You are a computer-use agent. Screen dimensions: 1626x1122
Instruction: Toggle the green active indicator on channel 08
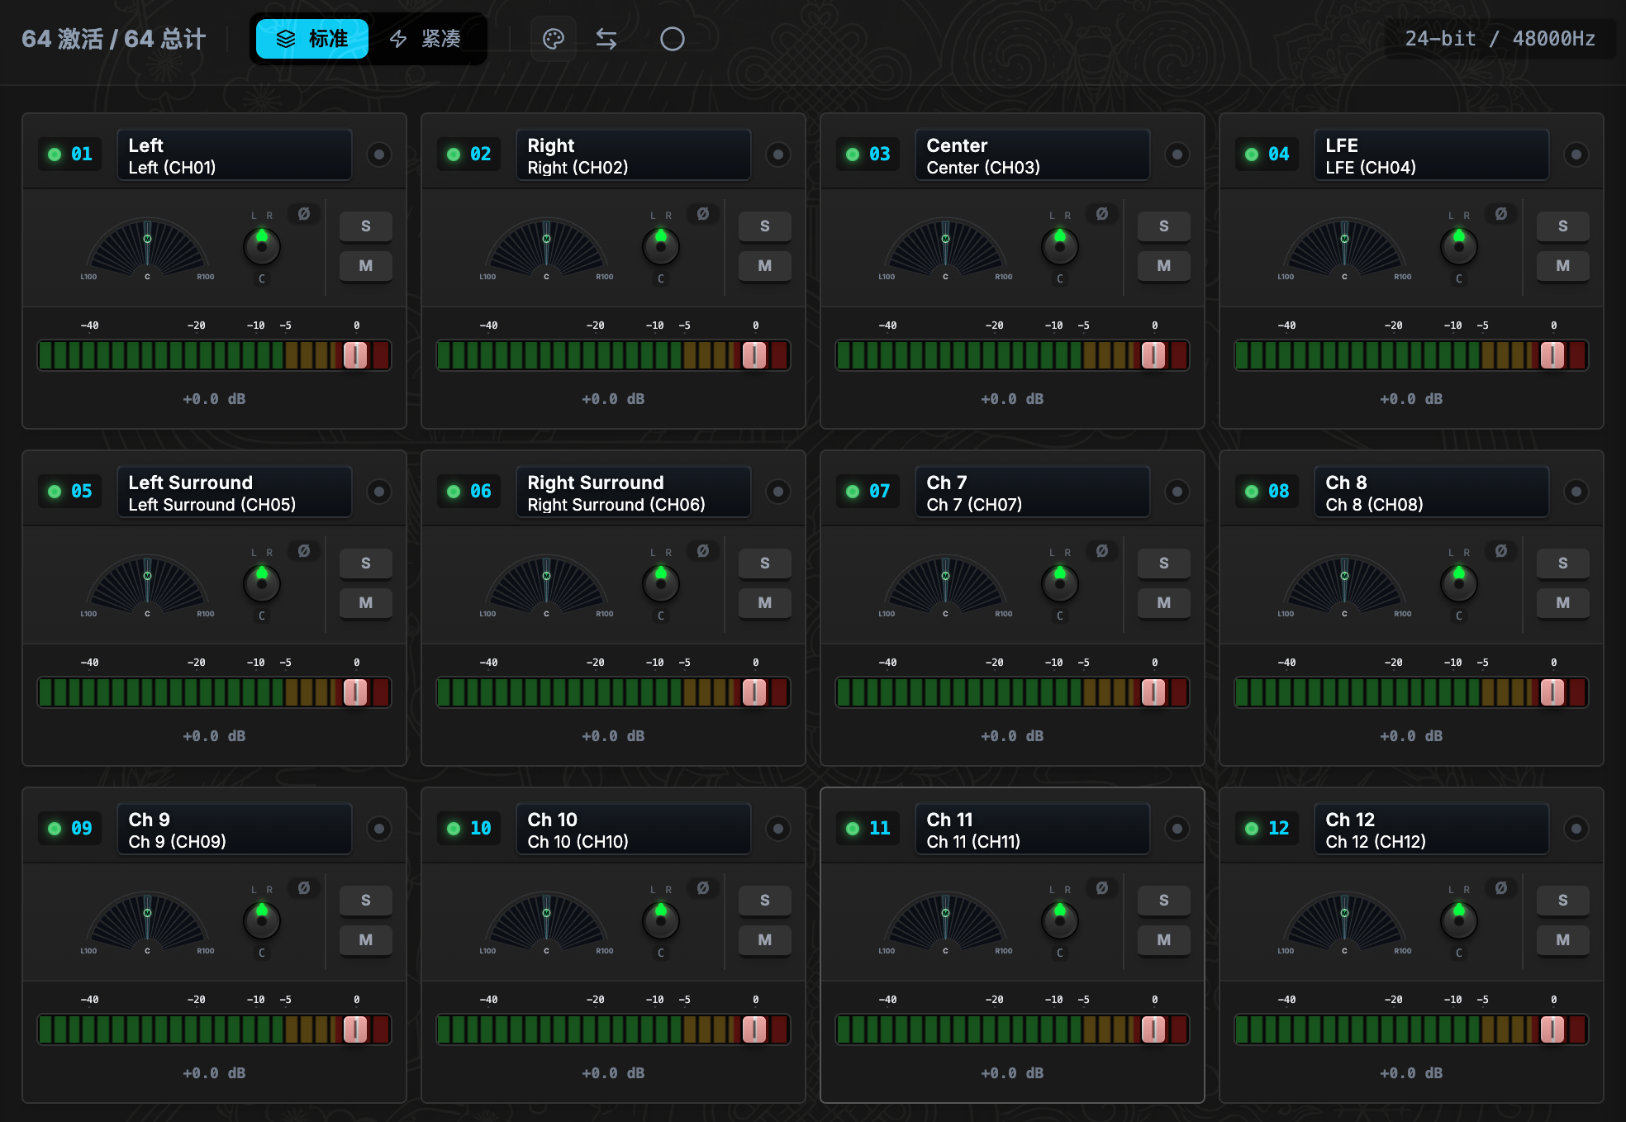point(1252,492)
